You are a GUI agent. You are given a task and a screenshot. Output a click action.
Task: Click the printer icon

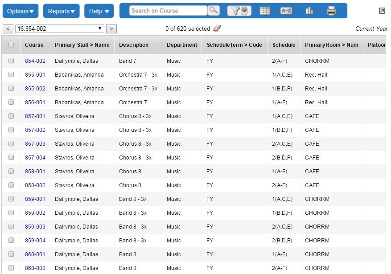pos(331,11)
